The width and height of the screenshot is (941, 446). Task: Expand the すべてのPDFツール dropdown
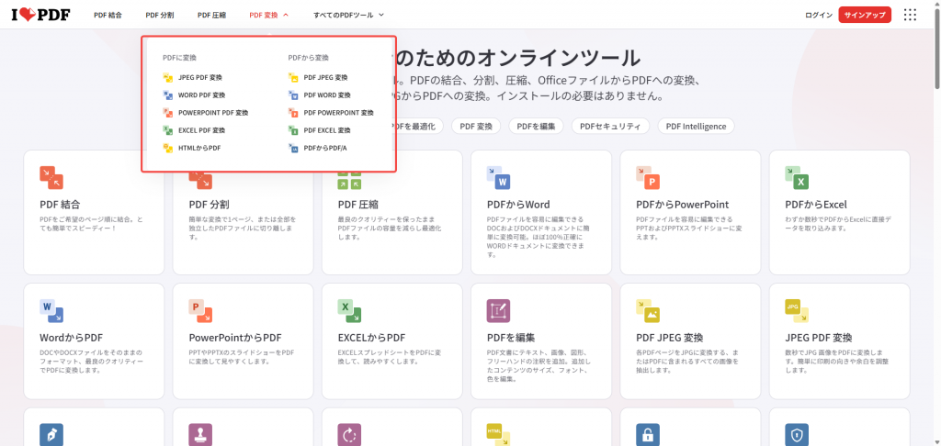click(348, 15)
